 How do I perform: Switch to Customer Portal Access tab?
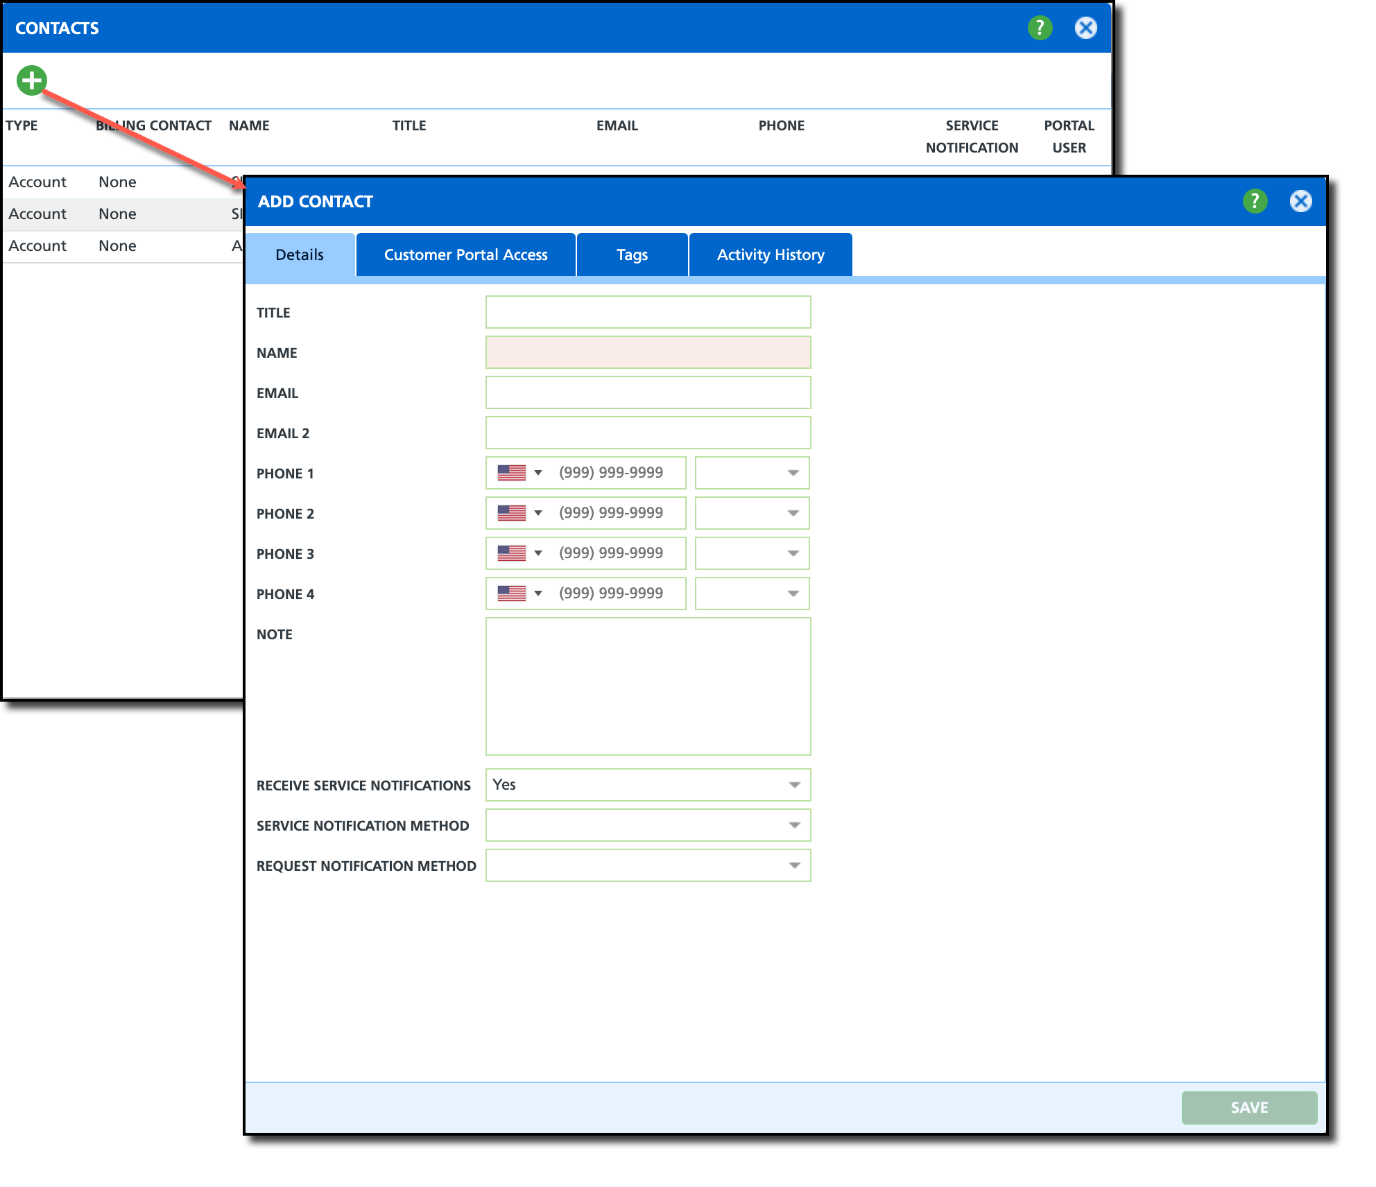(465, 254)
